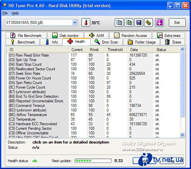Viewport: 191px width, 169px height.
Task: Click the 0:33 countdown timer
Action: [x=119, y=161]
